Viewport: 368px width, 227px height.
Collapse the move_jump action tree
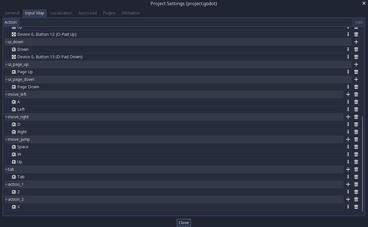6,139
